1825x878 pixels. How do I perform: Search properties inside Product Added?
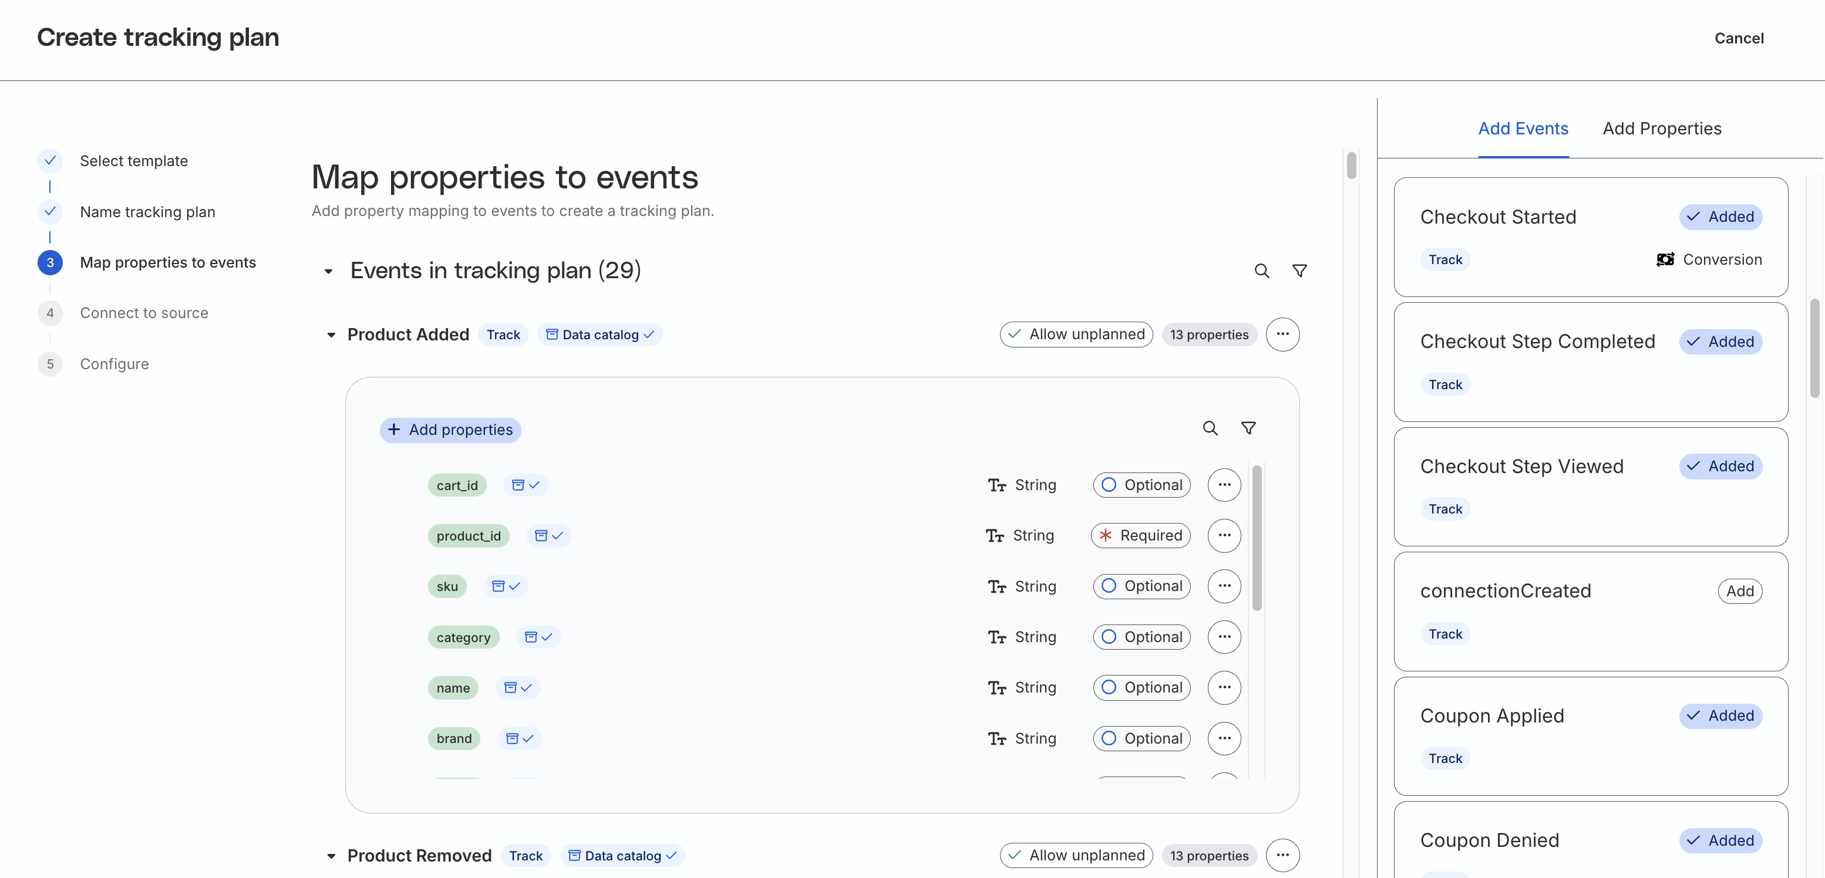pos(1210,428)
